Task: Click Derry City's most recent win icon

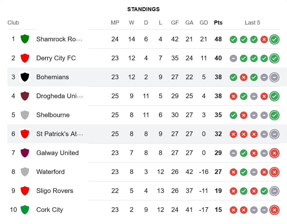Action: [x=274, y=58]
